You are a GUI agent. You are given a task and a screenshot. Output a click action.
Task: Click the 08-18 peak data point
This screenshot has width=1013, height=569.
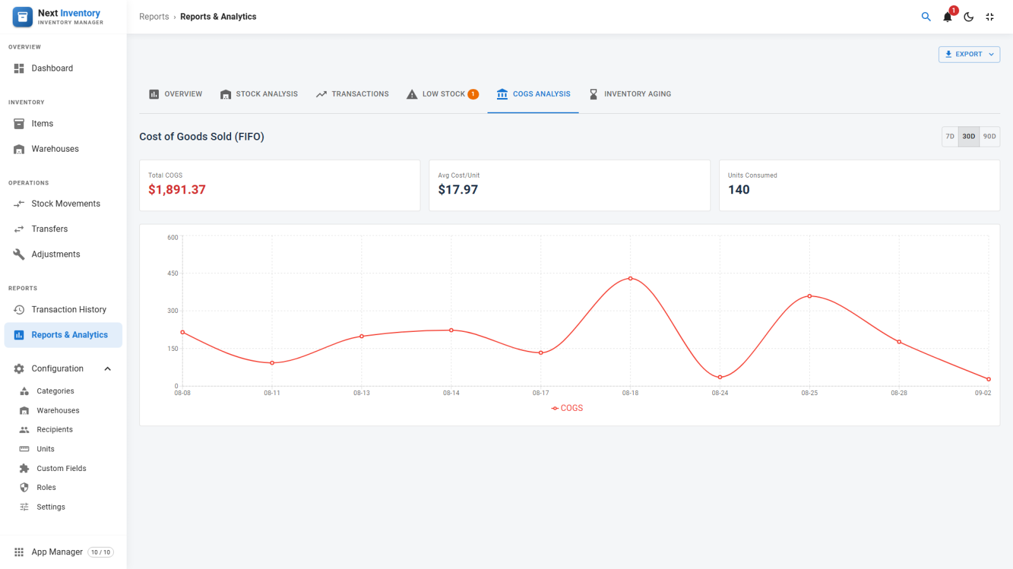pos(631,279)
